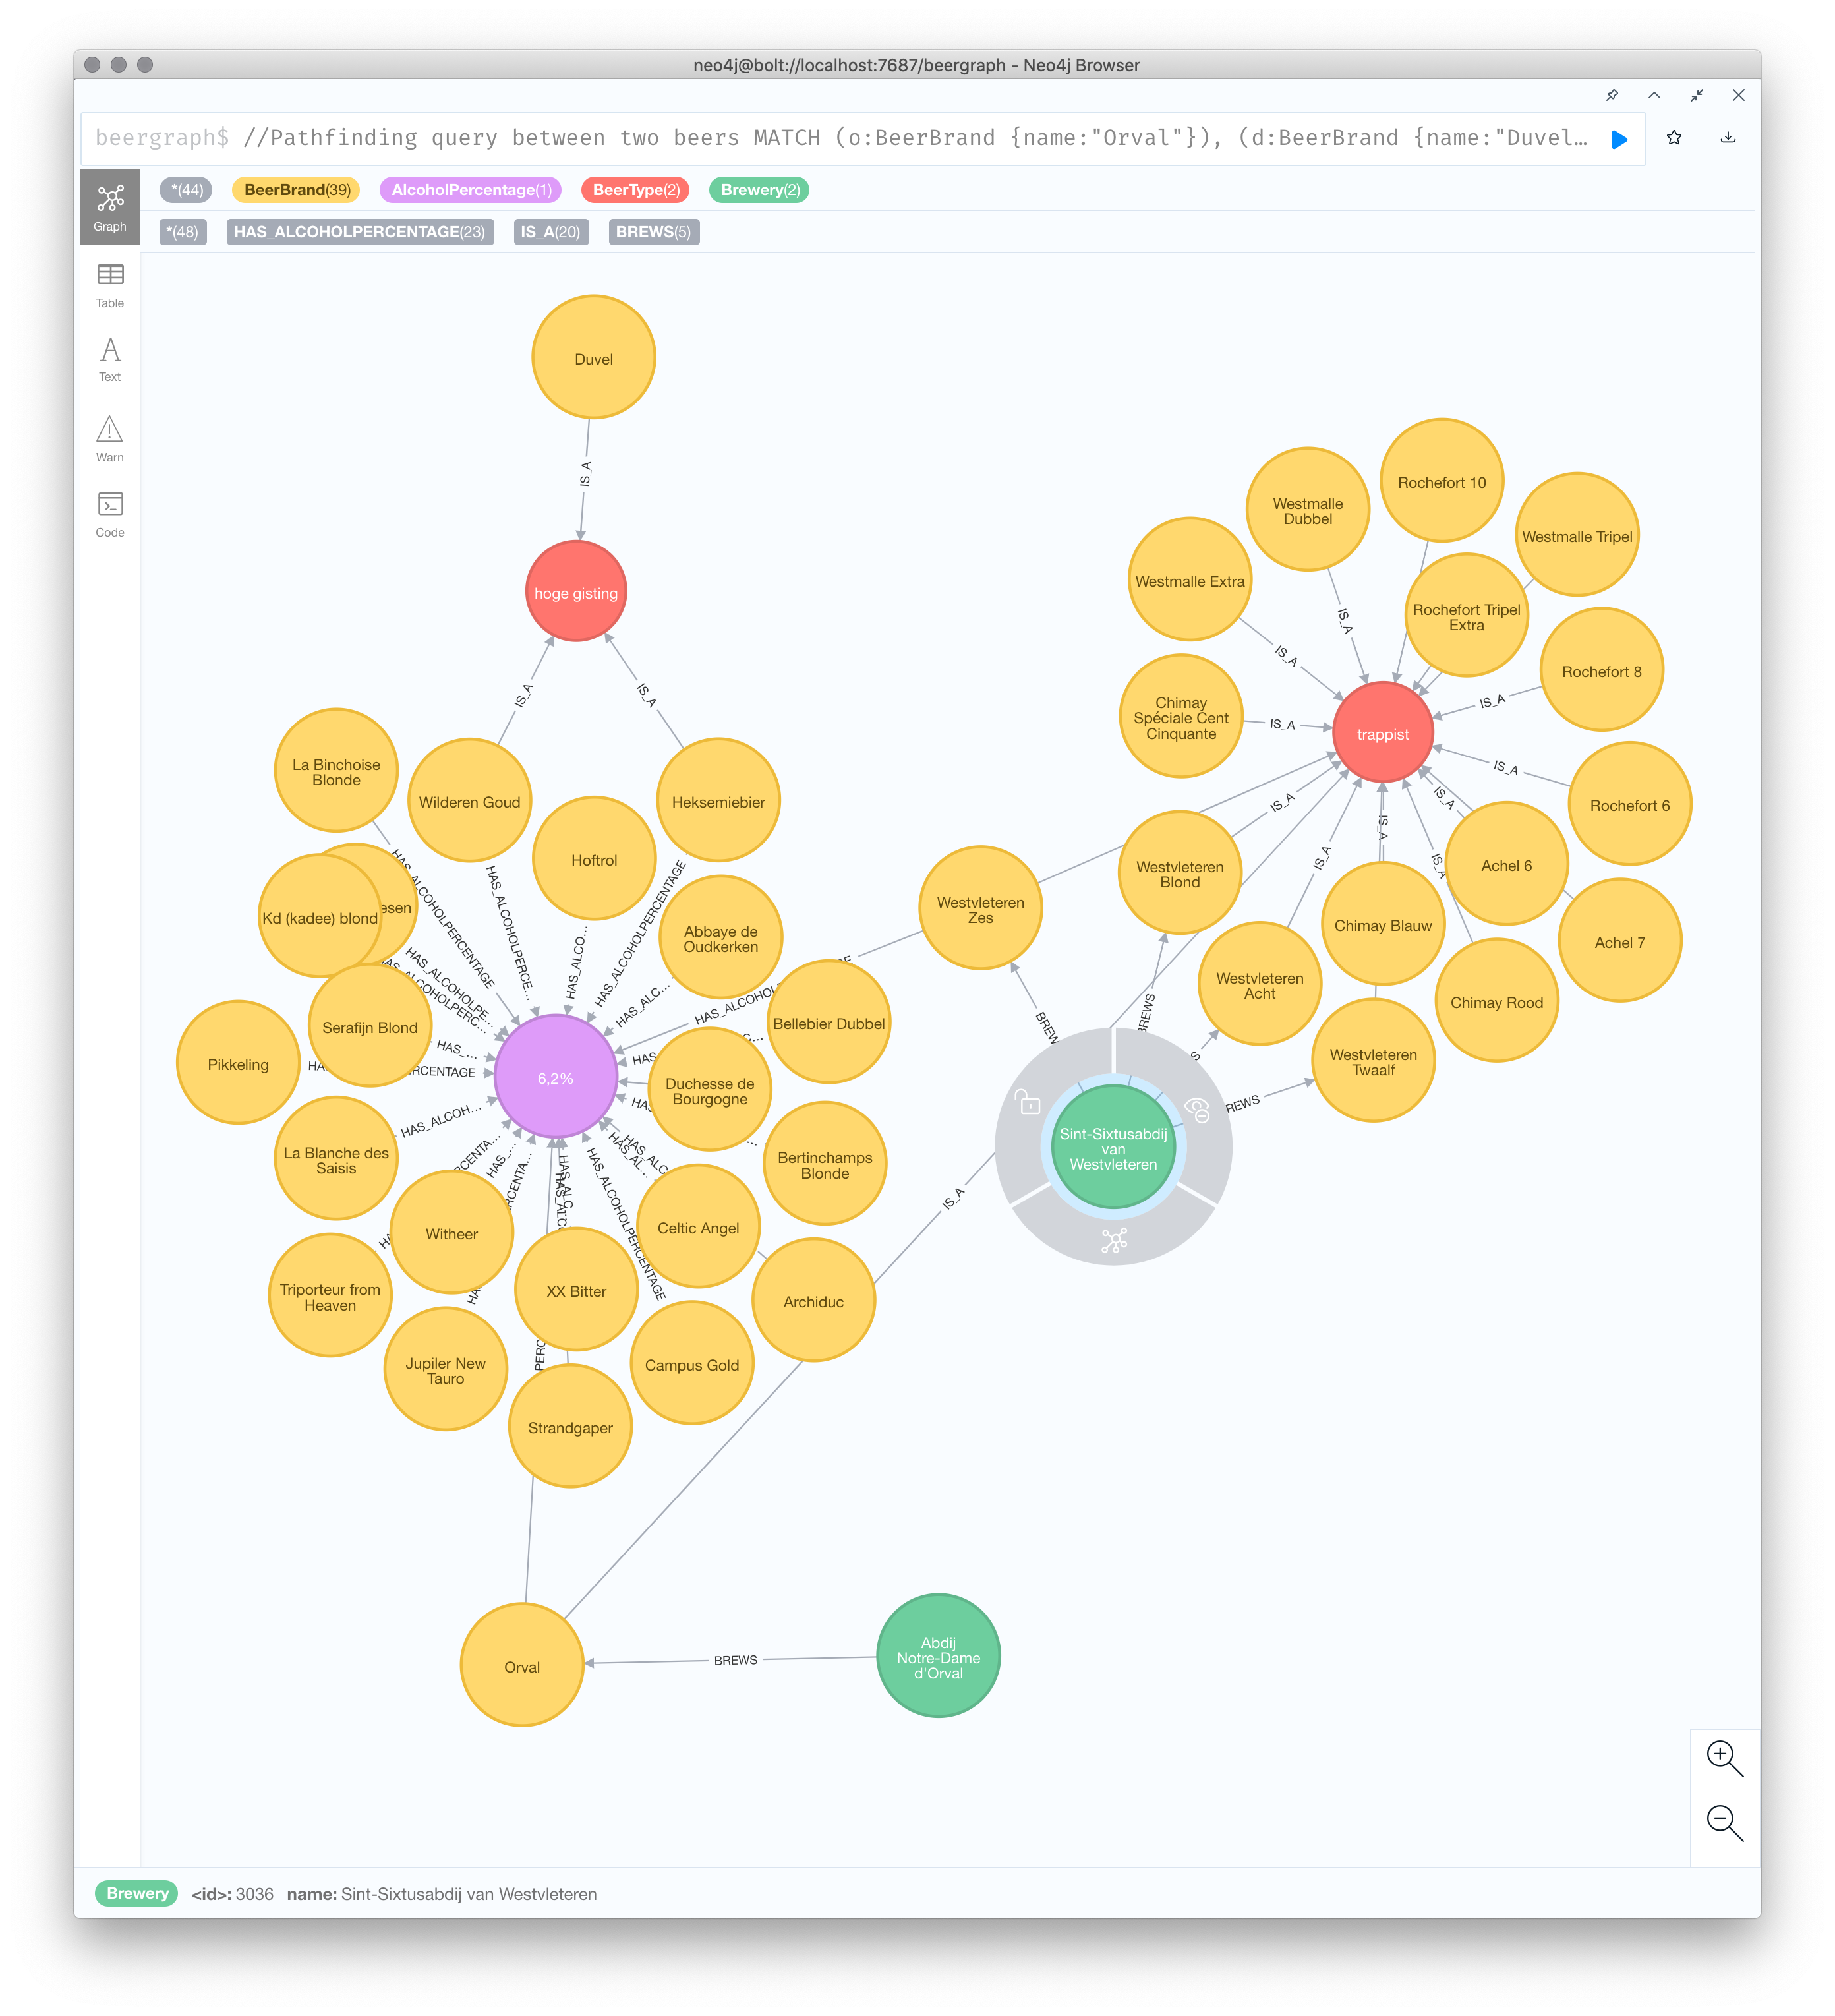Select the Westmalle Tripel node
This screenshot has width=1835, height=2016.
1576,535
